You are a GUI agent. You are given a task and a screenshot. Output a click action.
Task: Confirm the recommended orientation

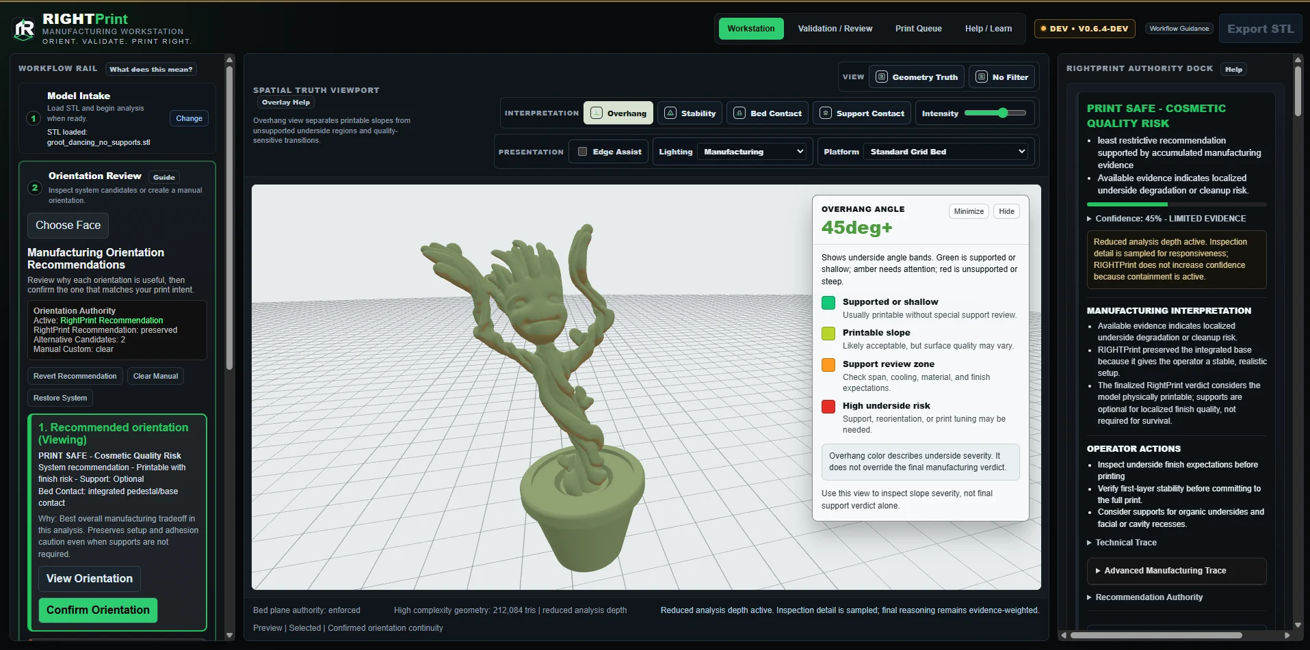98,610
